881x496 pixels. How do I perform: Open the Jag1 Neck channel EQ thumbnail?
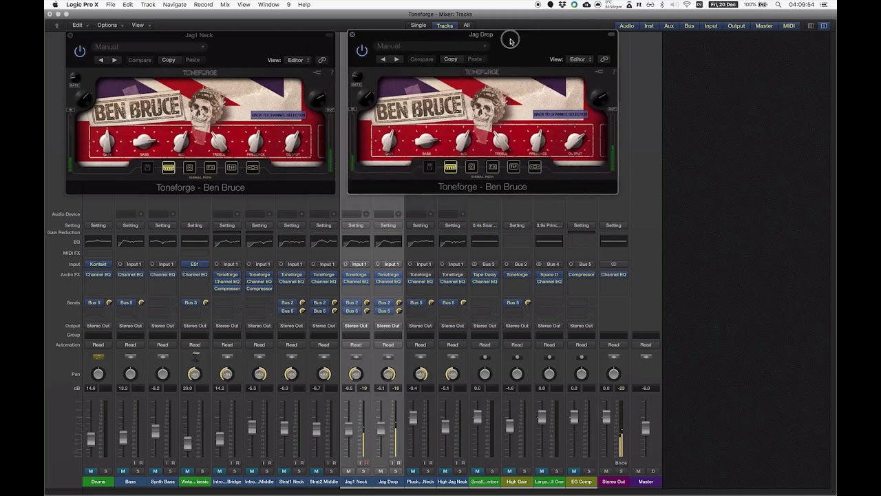coord(356,242)
